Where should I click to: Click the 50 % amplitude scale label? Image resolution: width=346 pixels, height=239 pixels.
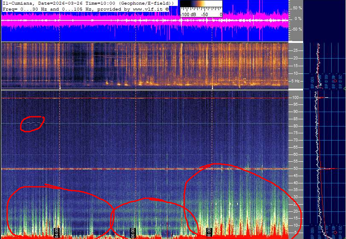[297, 8]
